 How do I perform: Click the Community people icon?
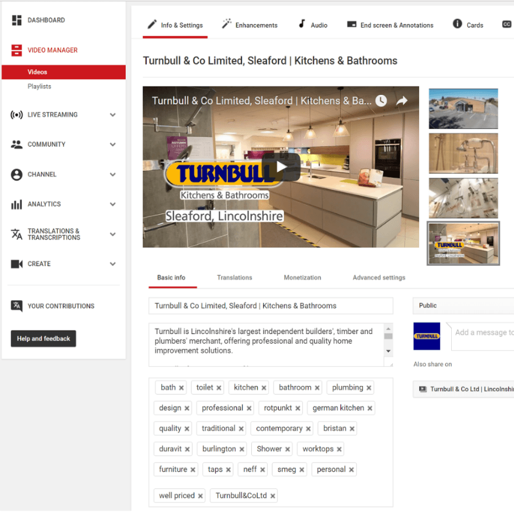pyautogui.click(x=17, y=144)
